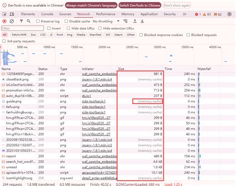Select the Font type filter
Screen dimensions: 236x186
60,35
